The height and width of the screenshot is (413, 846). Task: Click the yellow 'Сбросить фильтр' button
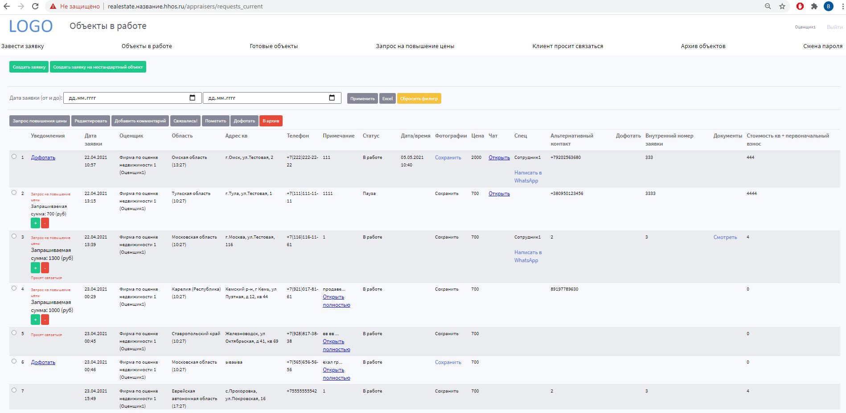[x=419, y=98]
